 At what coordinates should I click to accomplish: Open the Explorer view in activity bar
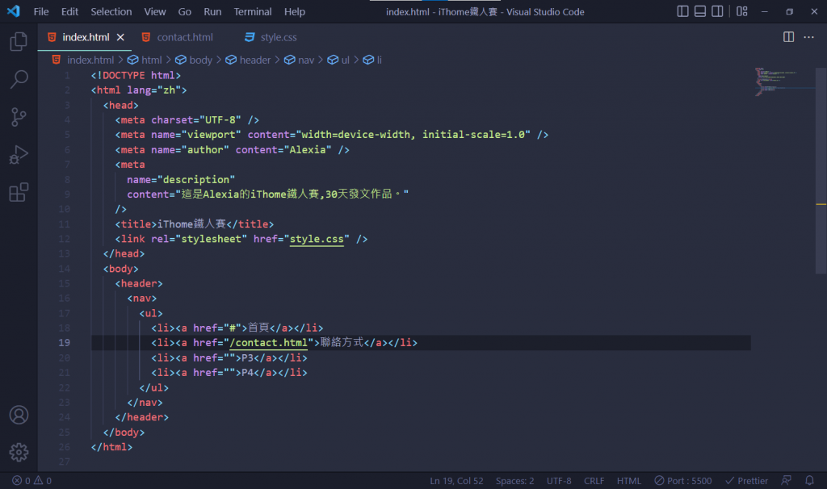point(19,42)
